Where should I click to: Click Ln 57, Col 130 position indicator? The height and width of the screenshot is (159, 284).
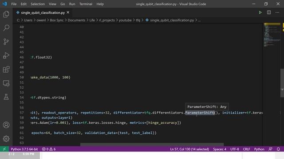coord(189,149)
